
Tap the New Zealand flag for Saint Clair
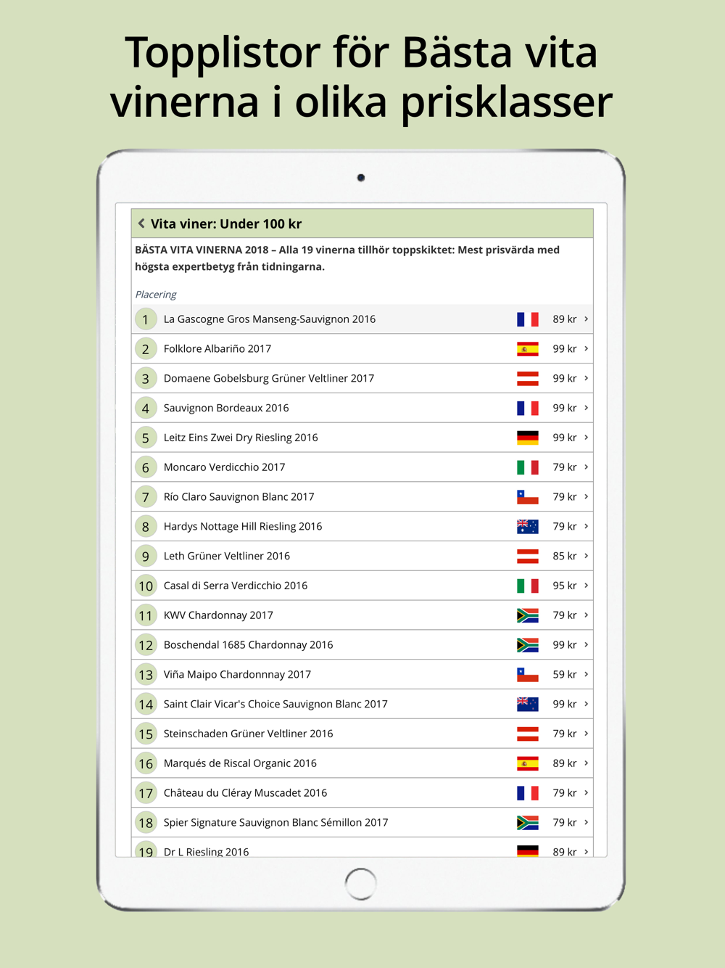point(528,705)
